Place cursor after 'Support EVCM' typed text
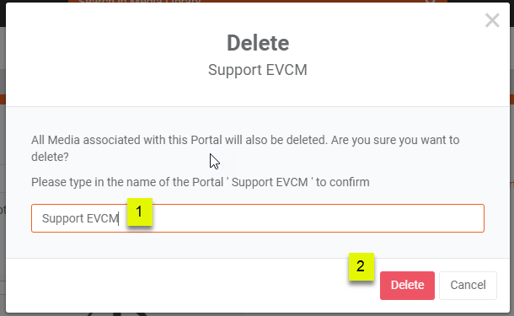Viewport: 514px width, 316px height. pos(119,218)
